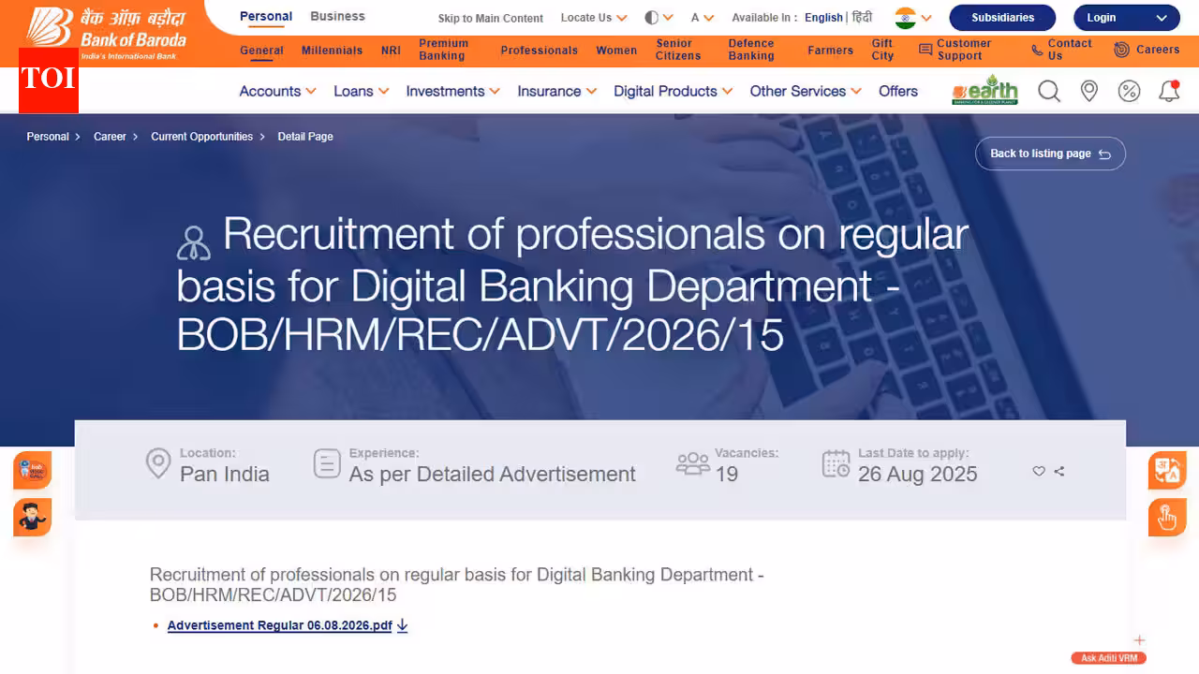Open the Careers link
This screenshot has height=674, width=1199.
tap(1147, 50)
